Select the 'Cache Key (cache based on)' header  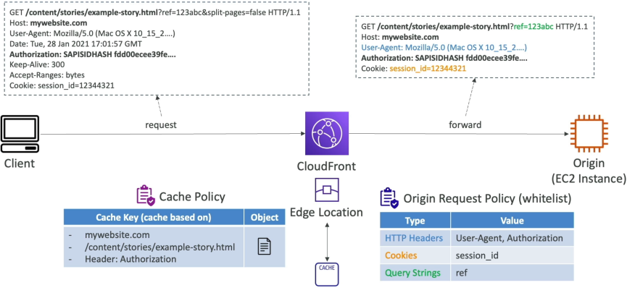point(154,217)
